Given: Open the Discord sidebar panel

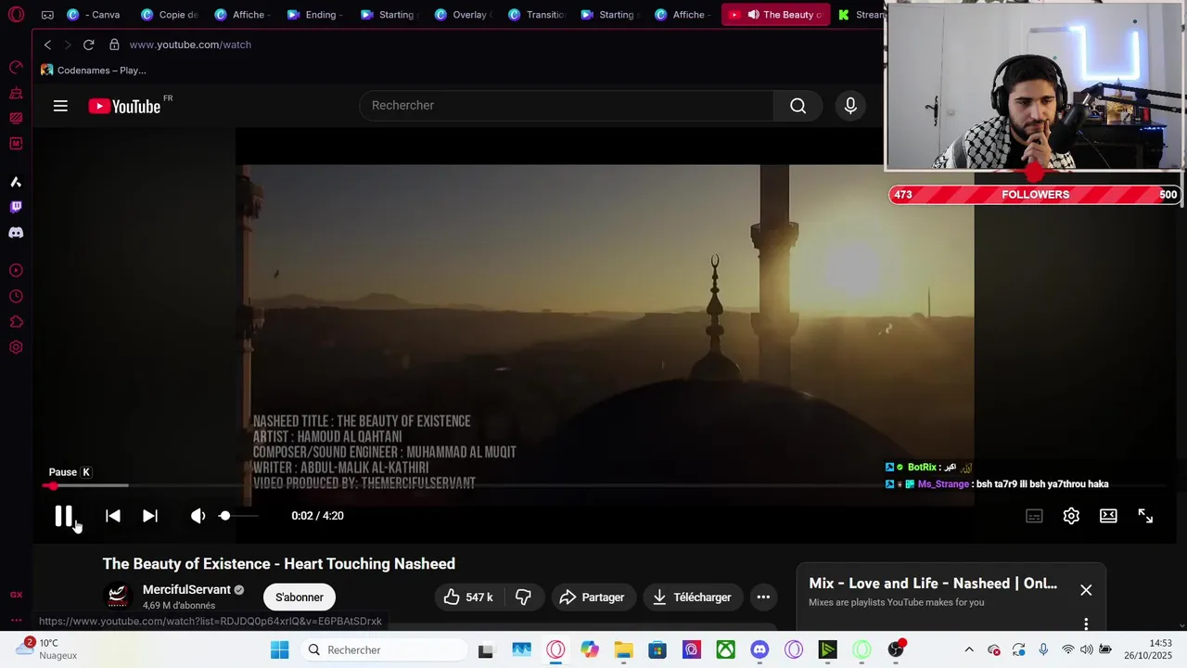Looking at the screenshot, I should [x=16, y=233].
